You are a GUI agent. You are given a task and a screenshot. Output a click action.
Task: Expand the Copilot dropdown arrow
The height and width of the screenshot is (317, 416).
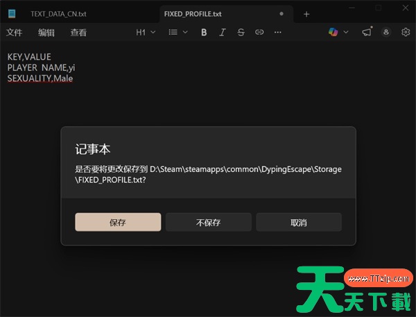point(346,32)
